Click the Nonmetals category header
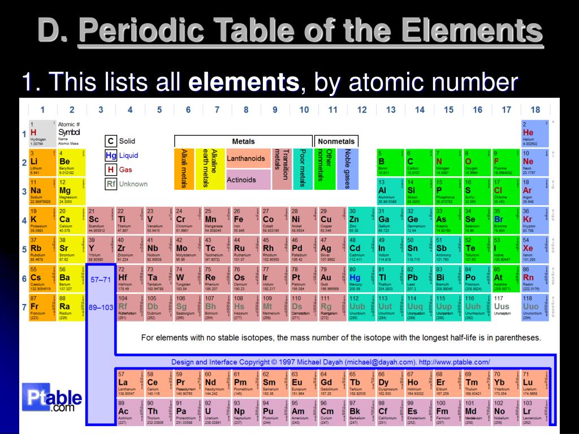 [x=336, y=141]
